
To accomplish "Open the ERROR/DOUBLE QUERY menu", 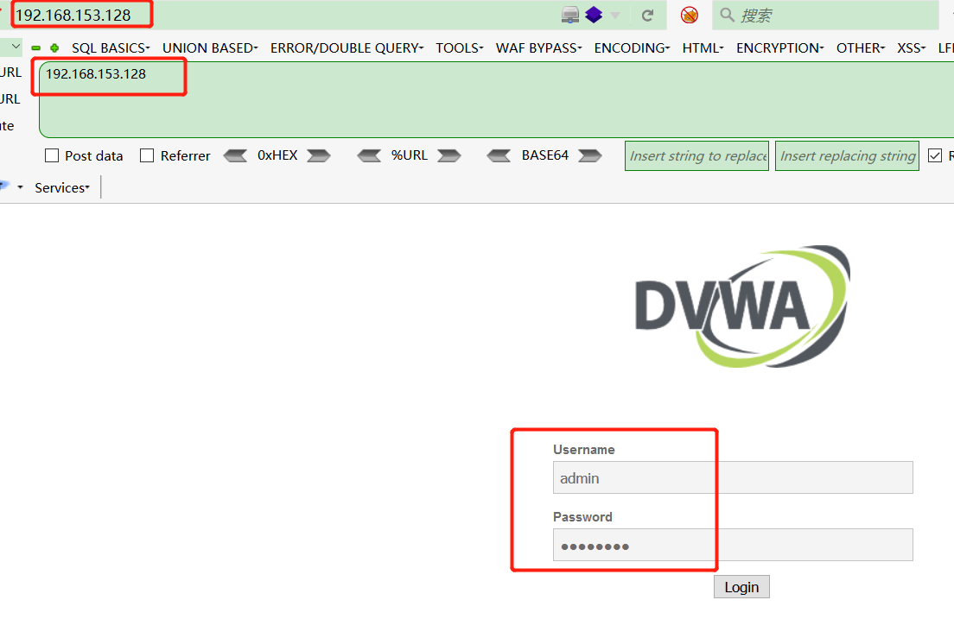I will (x=347, y=48).
